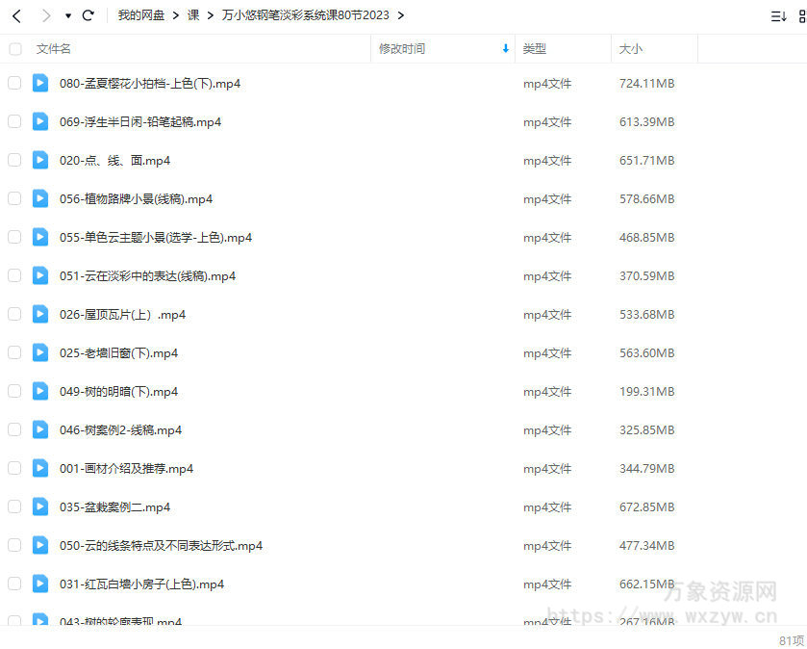This screenshot has height=649, width=807.
Task: Check the checkbox for 050-云的线条特点及不同表达形式.mp4
Action: [x=14, y=545]
